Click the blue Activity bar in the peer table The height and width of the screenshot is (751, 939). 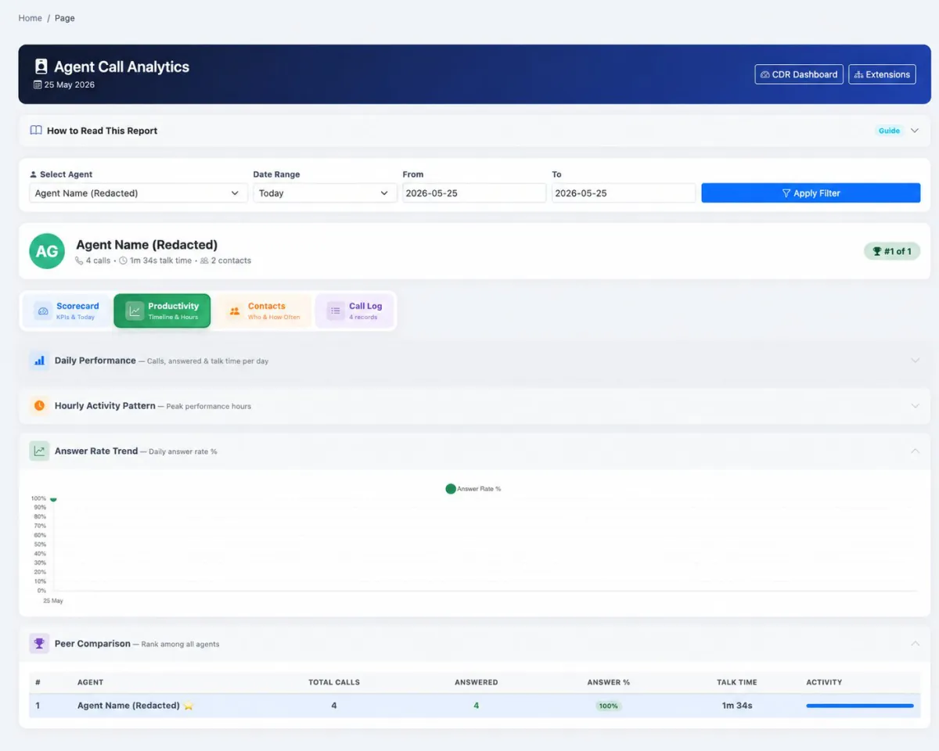860,706
